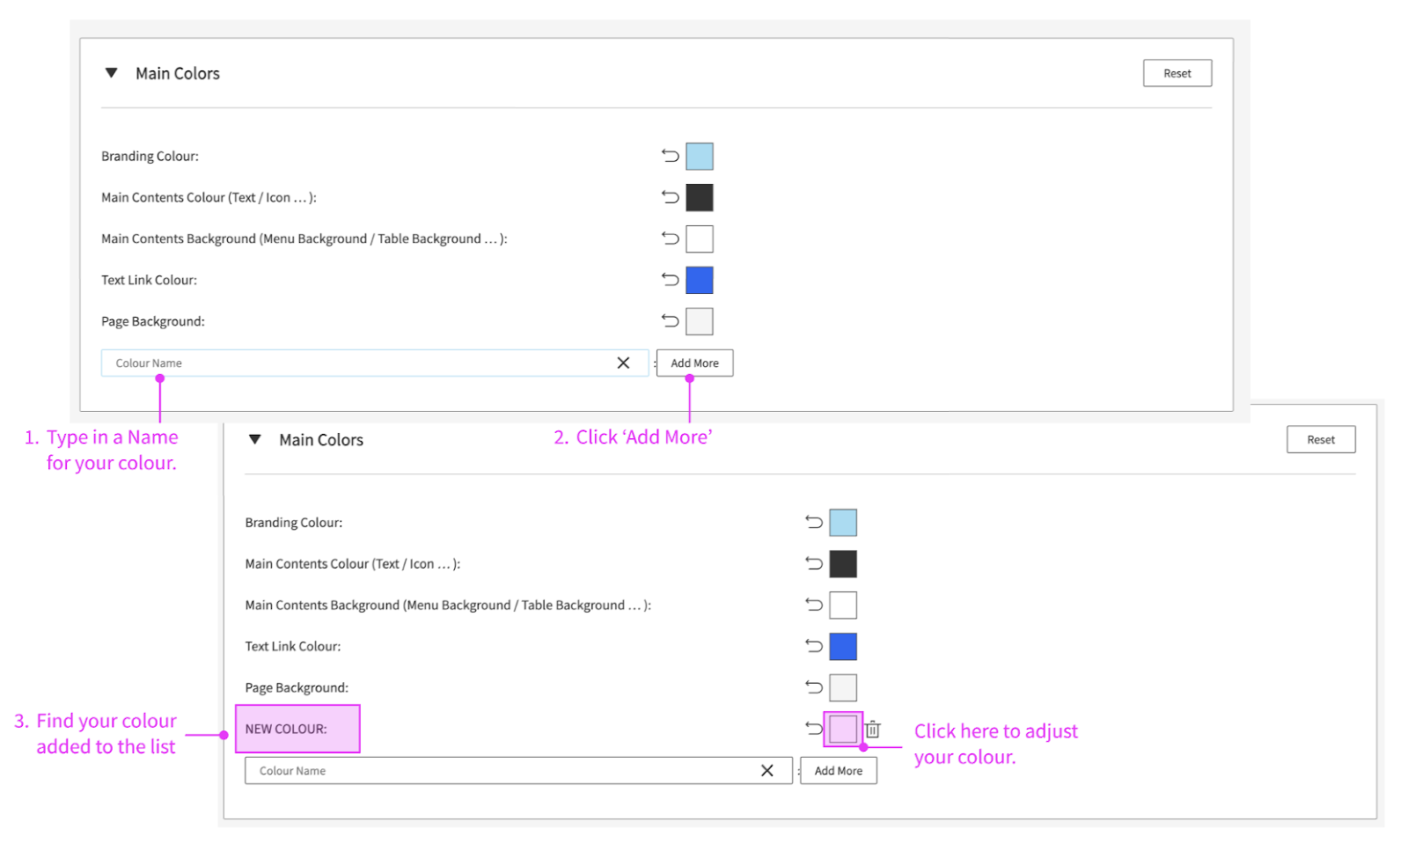
Task: Click Reset button in lower panel
Action: [1320, 439]
